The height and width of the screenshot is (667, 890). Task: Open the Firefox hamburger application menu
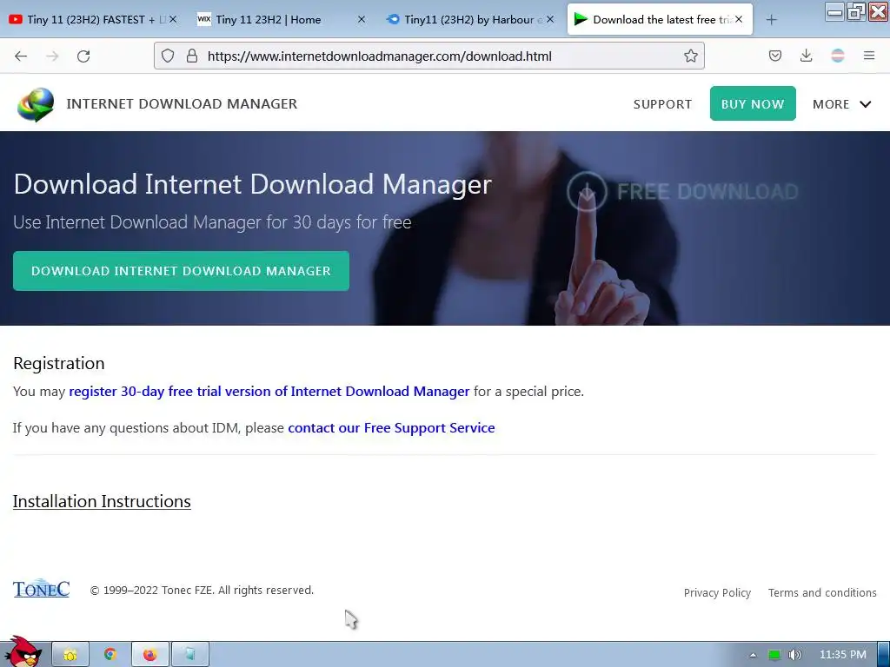point(868,56)
